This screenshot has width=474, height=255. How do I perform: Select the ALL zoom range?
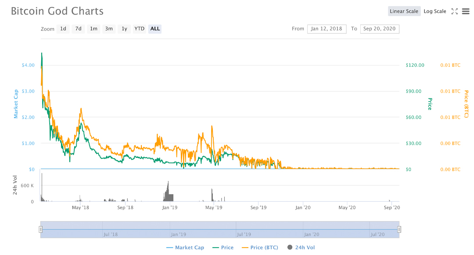pyautogui.click(x=155, y=29)
